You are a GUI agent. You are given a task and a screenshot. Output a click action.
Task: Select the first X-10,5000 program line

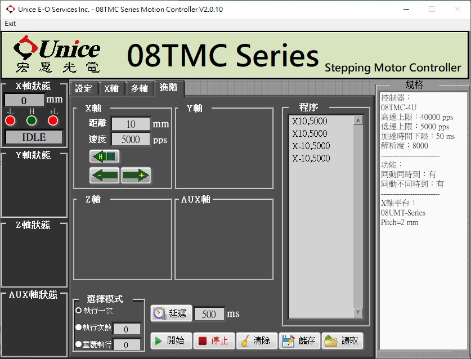click(x=311, y=146)
